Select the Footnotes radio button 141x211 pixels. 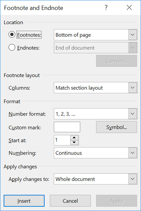12,35
